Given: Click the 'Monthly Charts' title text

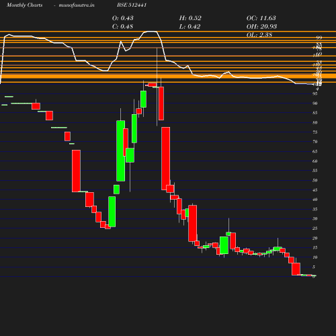Looking at the screenshot, I should pyautogui.click(x=24, y=5).
